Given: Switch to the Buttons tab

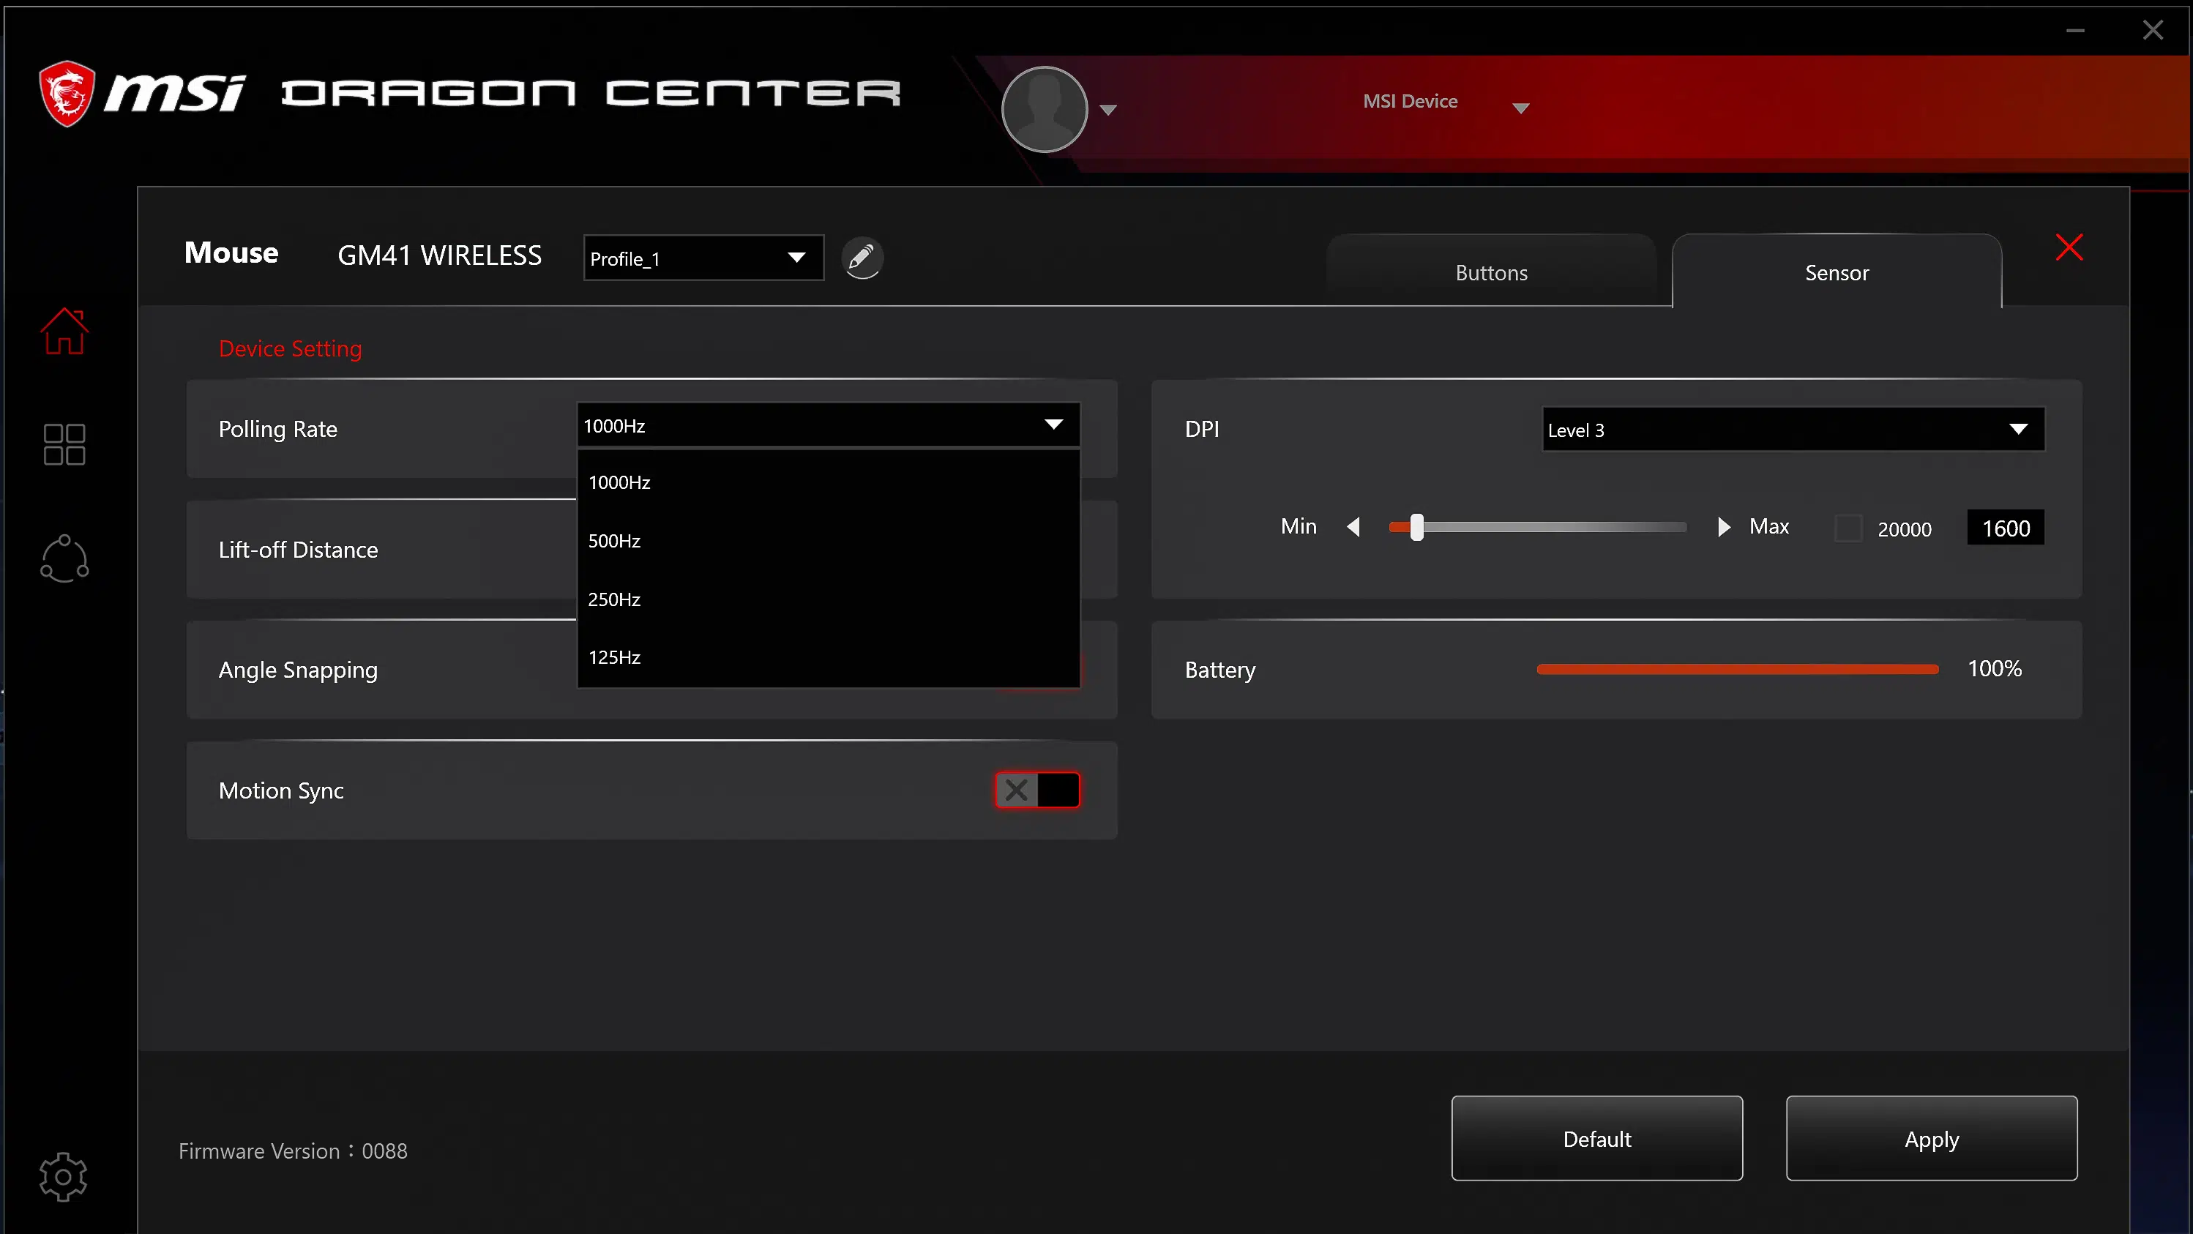Looking at the screenshot, I should point(1492,272).
